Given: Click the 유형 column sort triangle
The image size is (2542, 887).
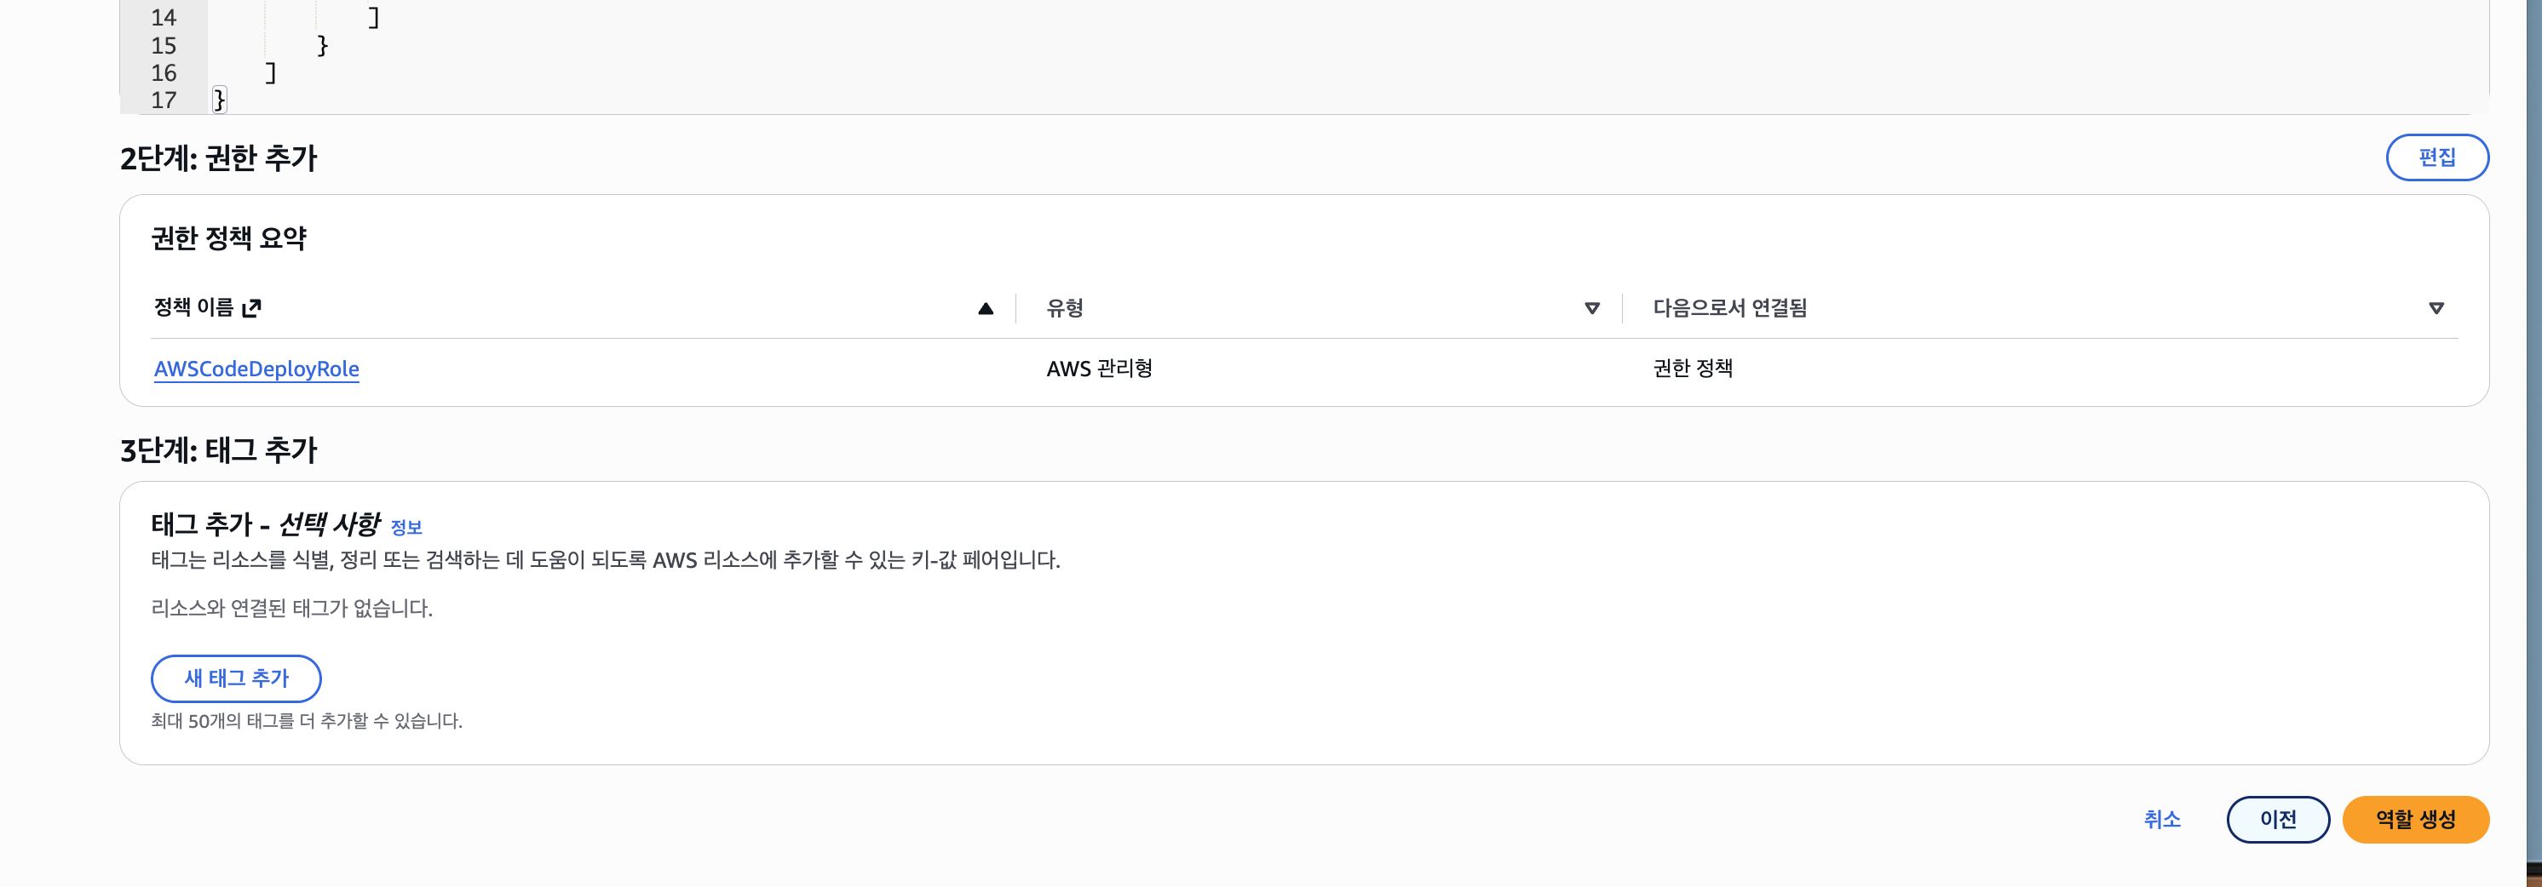Looking at the screenshot, I should point(1591,308).
